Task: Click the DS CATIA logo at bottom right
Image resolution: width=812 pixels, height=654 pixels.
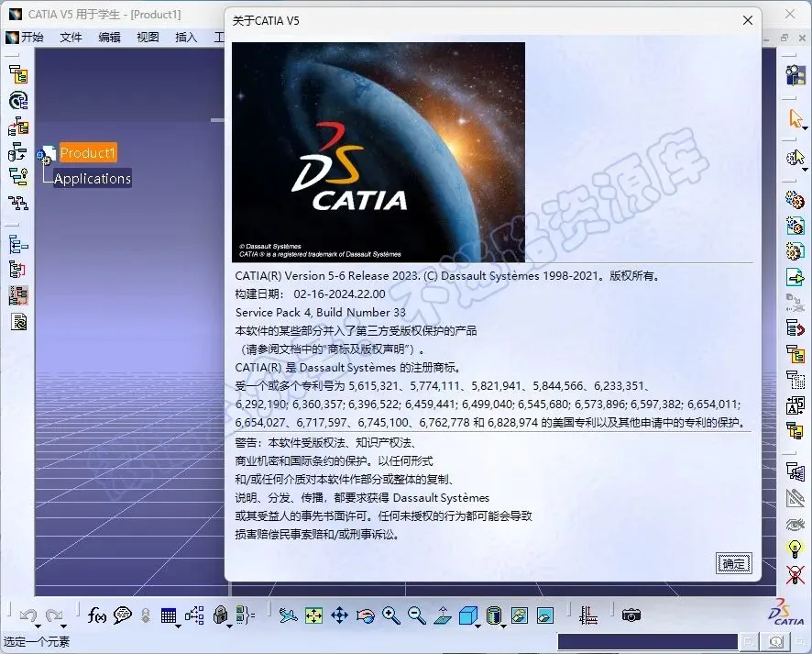Action: tap(786, 612)
